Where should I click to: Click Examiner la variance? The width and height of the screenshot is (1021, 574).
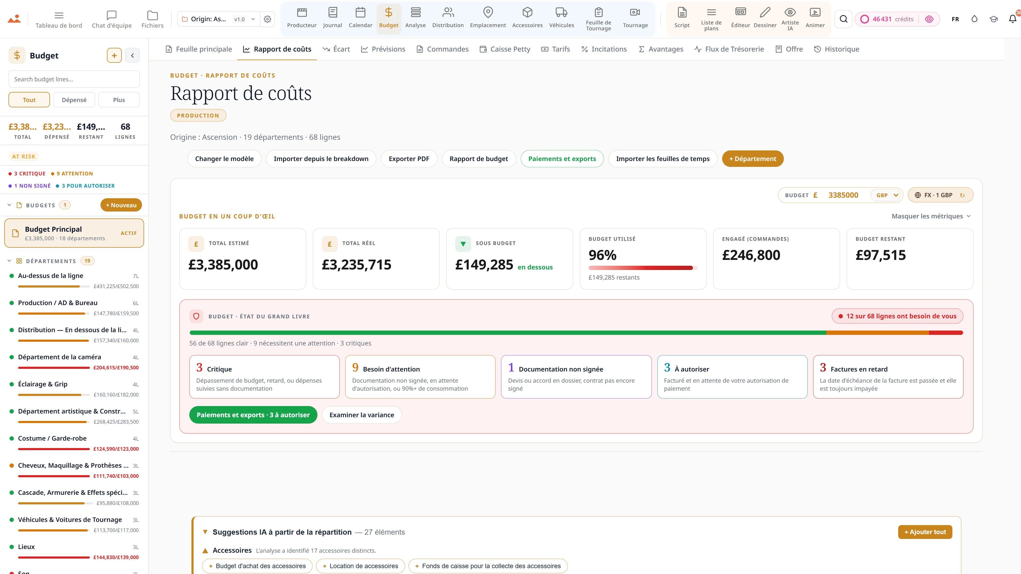pyautogui.click(x=362, y=415)
